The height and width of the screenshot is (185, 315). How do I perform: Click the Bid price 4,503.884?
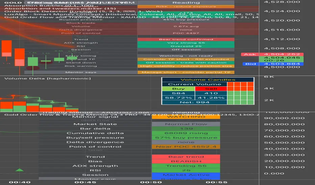point(281,64)
